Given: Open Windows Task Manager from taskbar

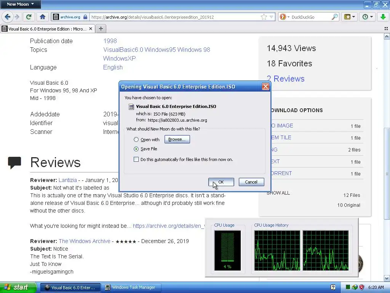Looking at the screenshot, I should (131, 288).
